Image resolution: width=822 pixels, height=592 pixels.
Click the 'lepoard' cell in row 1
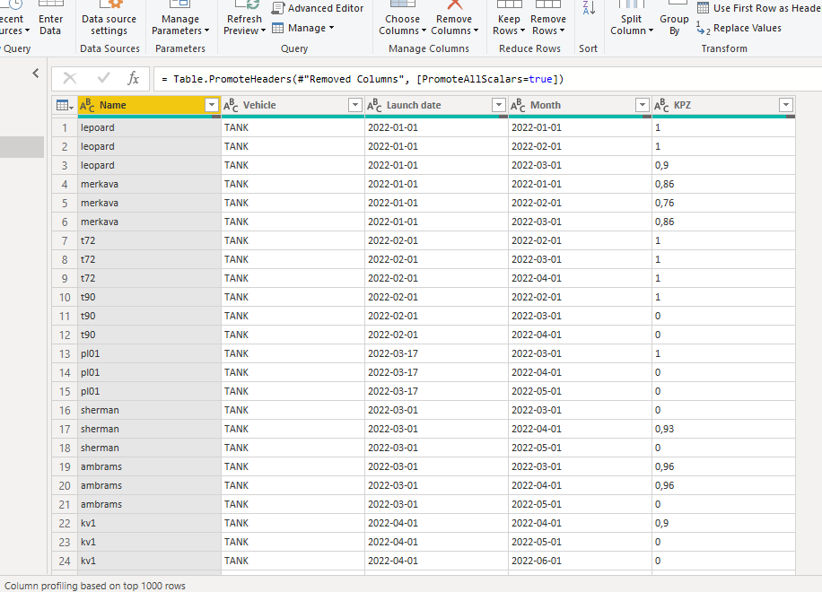click(x=149, y=127)
